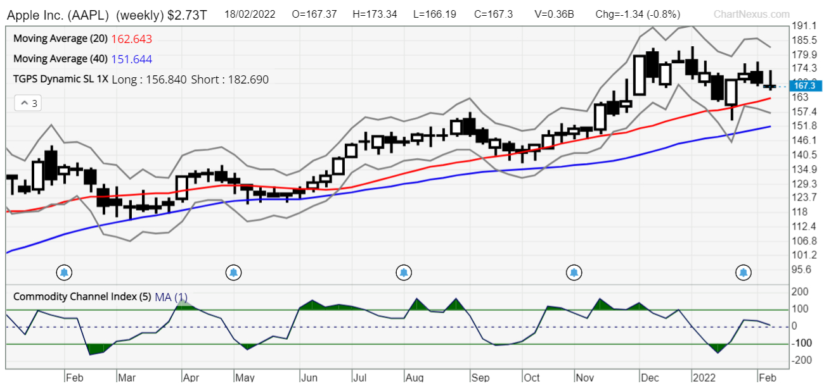
Task: Click the 140.5 price axis label
Action: (804, 154)
